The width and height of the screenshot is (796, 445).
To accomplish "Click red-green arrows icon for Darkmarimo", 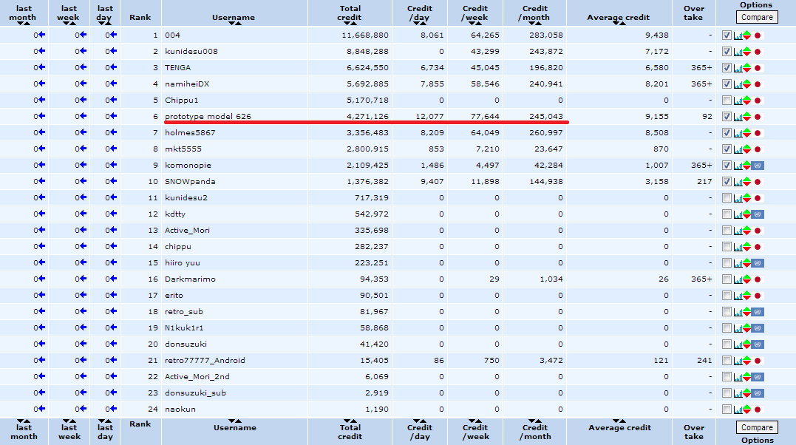I will (746, 279).
